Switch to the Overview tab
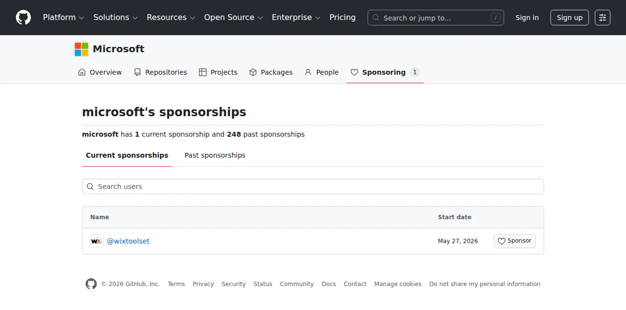This screenshot has width=626, height=310. coord(100,72)
